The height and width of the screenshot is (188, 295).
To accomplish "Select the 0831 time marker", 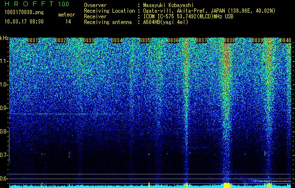I will tap(32, 40).
